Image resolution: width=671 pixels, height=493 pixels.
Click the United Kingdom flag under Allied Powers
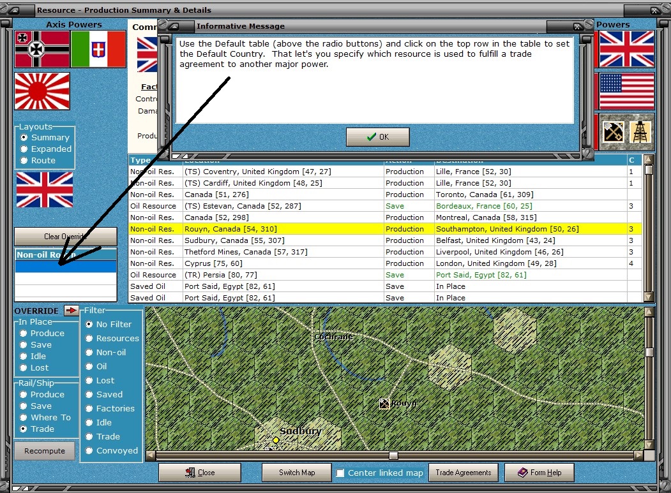626,48
